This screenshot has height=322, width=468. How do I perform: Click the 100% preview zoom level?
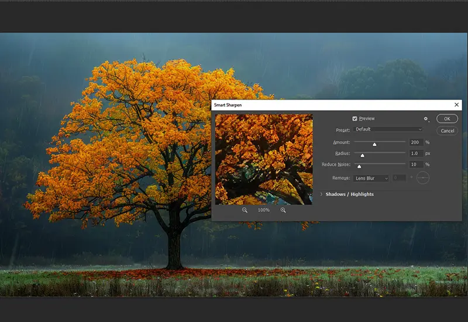[264, 210]
